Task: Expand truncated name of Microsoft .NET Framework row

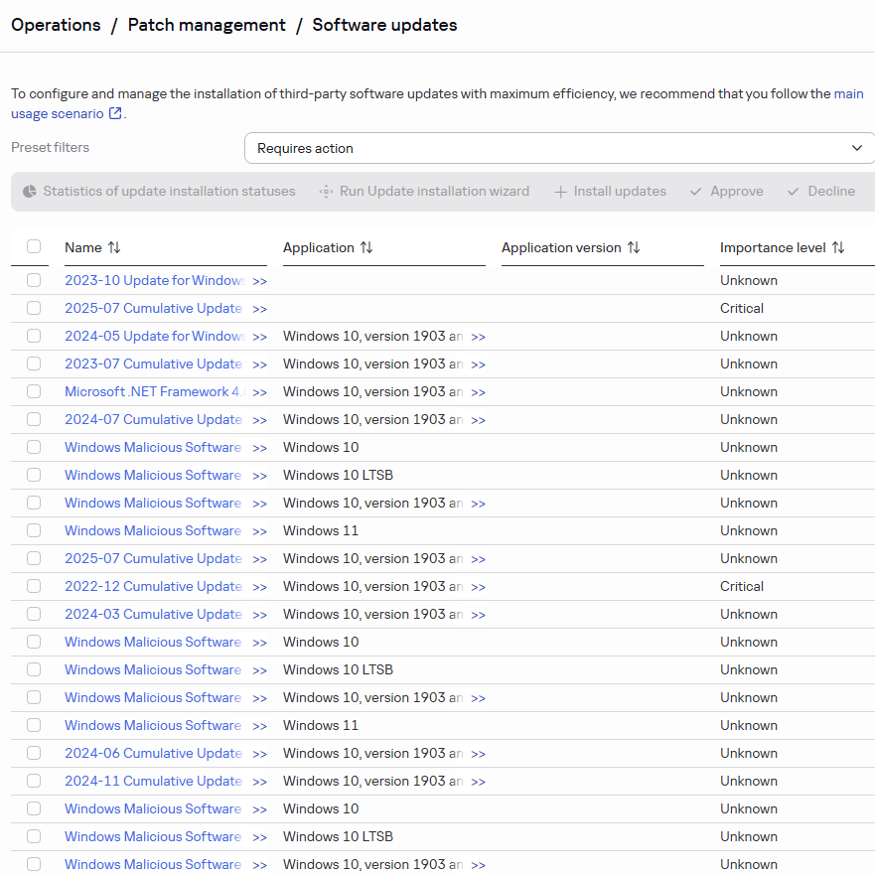Action: tap(259, 392)
